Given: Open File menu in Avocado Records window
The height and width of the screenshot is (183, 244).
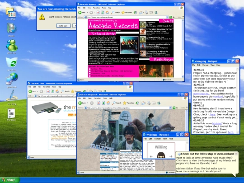Looking at the screenshot, I should click(x=80, y=8).
